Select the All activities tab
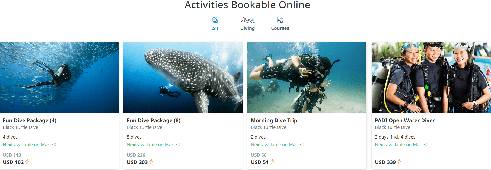Image resolution: width=491 pixels, height=170 pixels. point(215,29)
